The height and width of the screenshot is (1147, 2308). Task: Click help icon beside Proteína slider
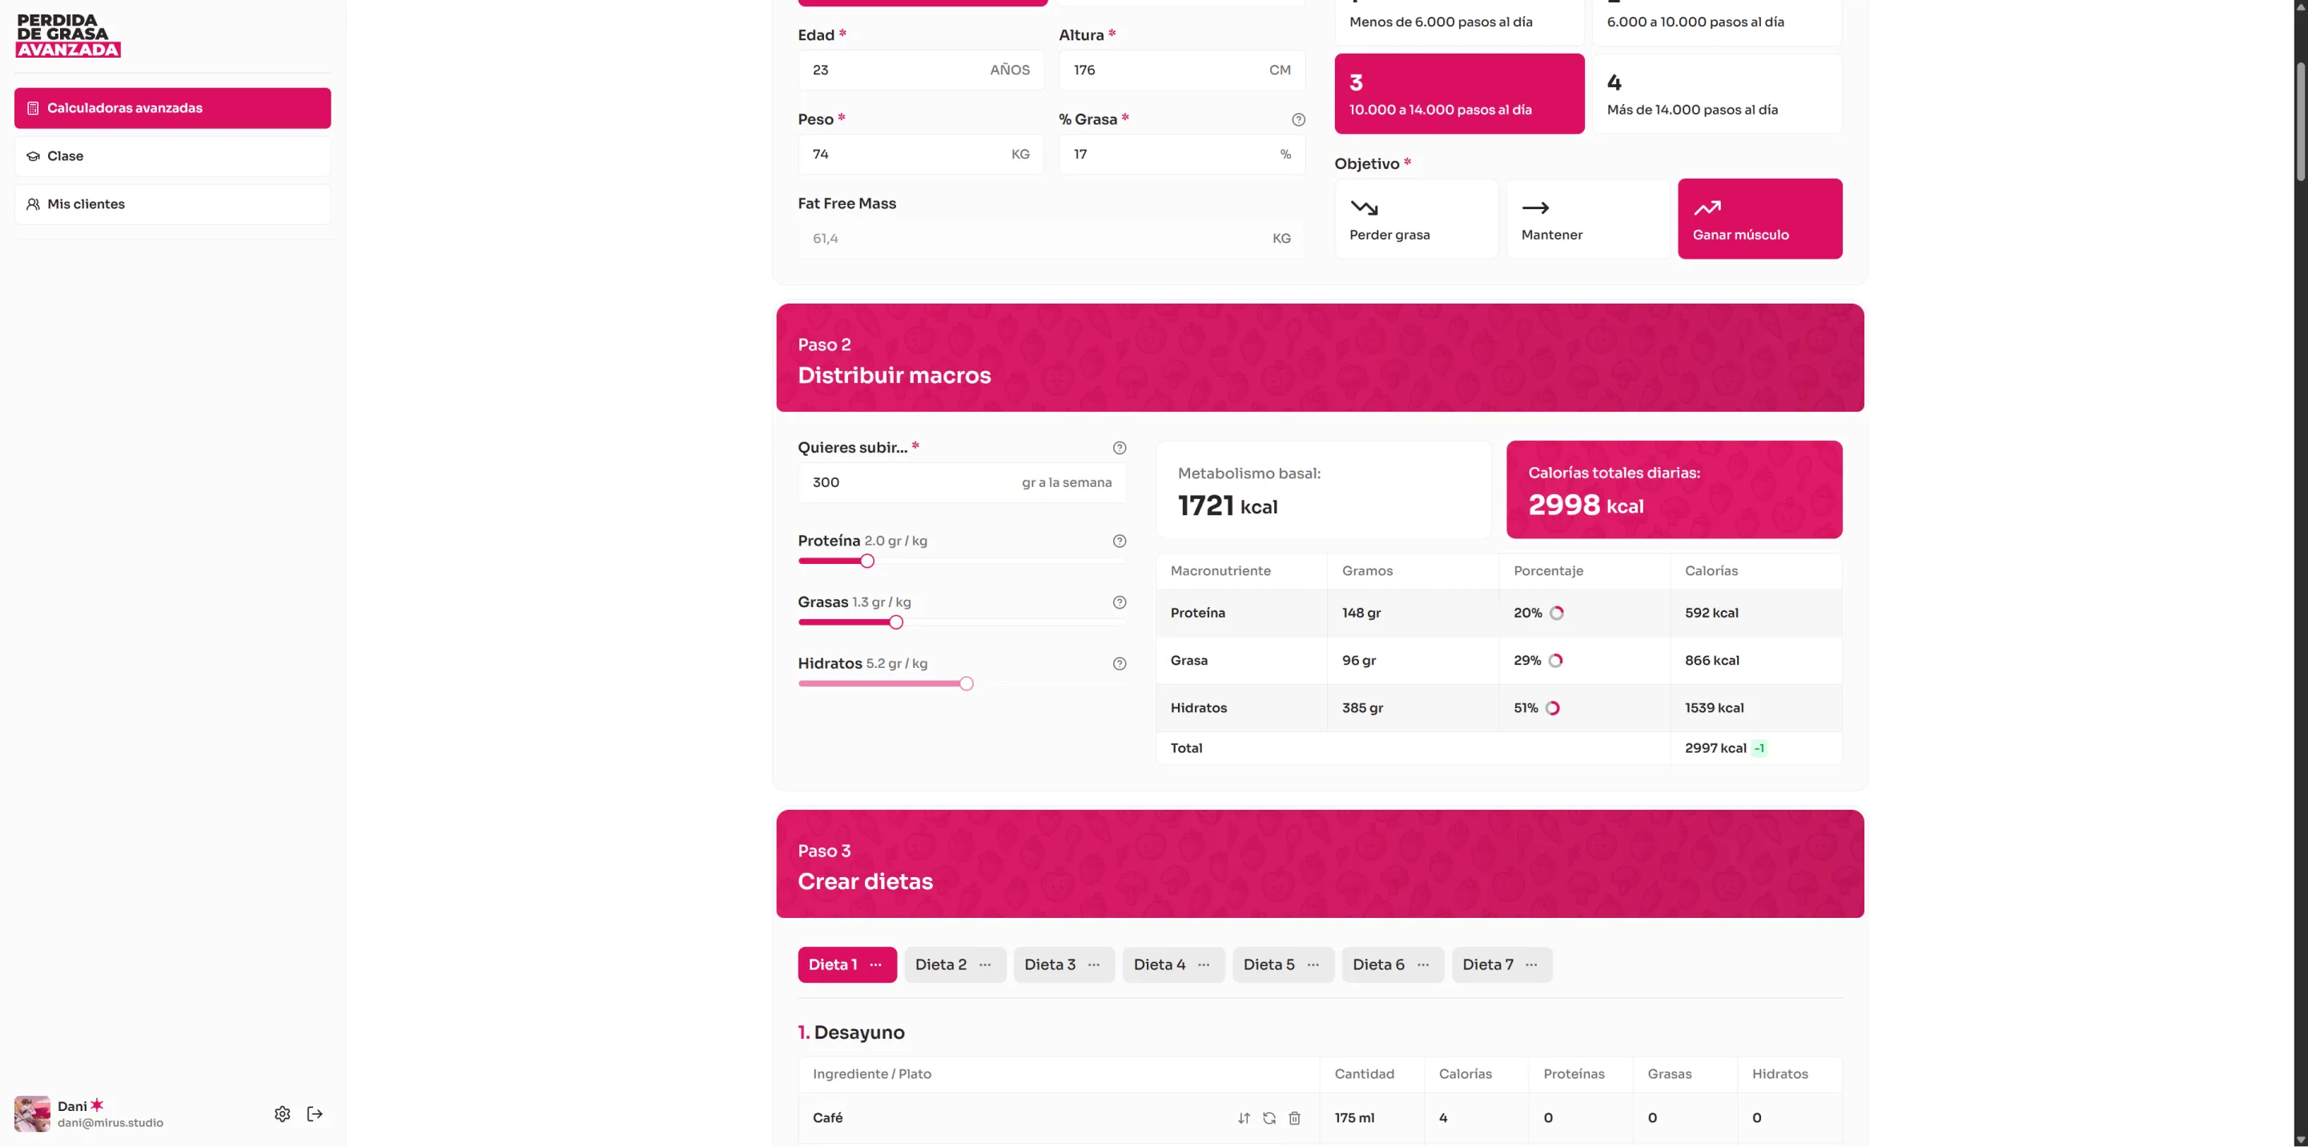[1119, 541]
